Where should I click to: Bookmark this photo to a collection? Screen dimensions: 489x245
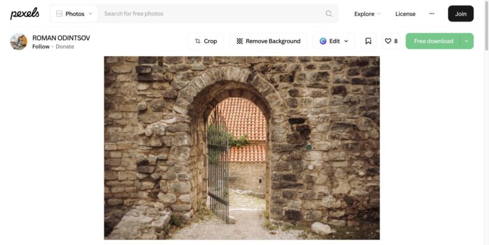coord(368,41)
